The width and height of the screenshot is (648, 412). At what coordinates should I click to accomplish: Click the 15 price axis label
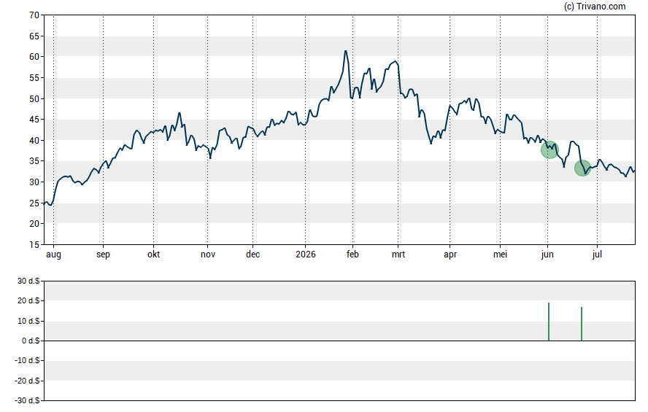point(34,245)
